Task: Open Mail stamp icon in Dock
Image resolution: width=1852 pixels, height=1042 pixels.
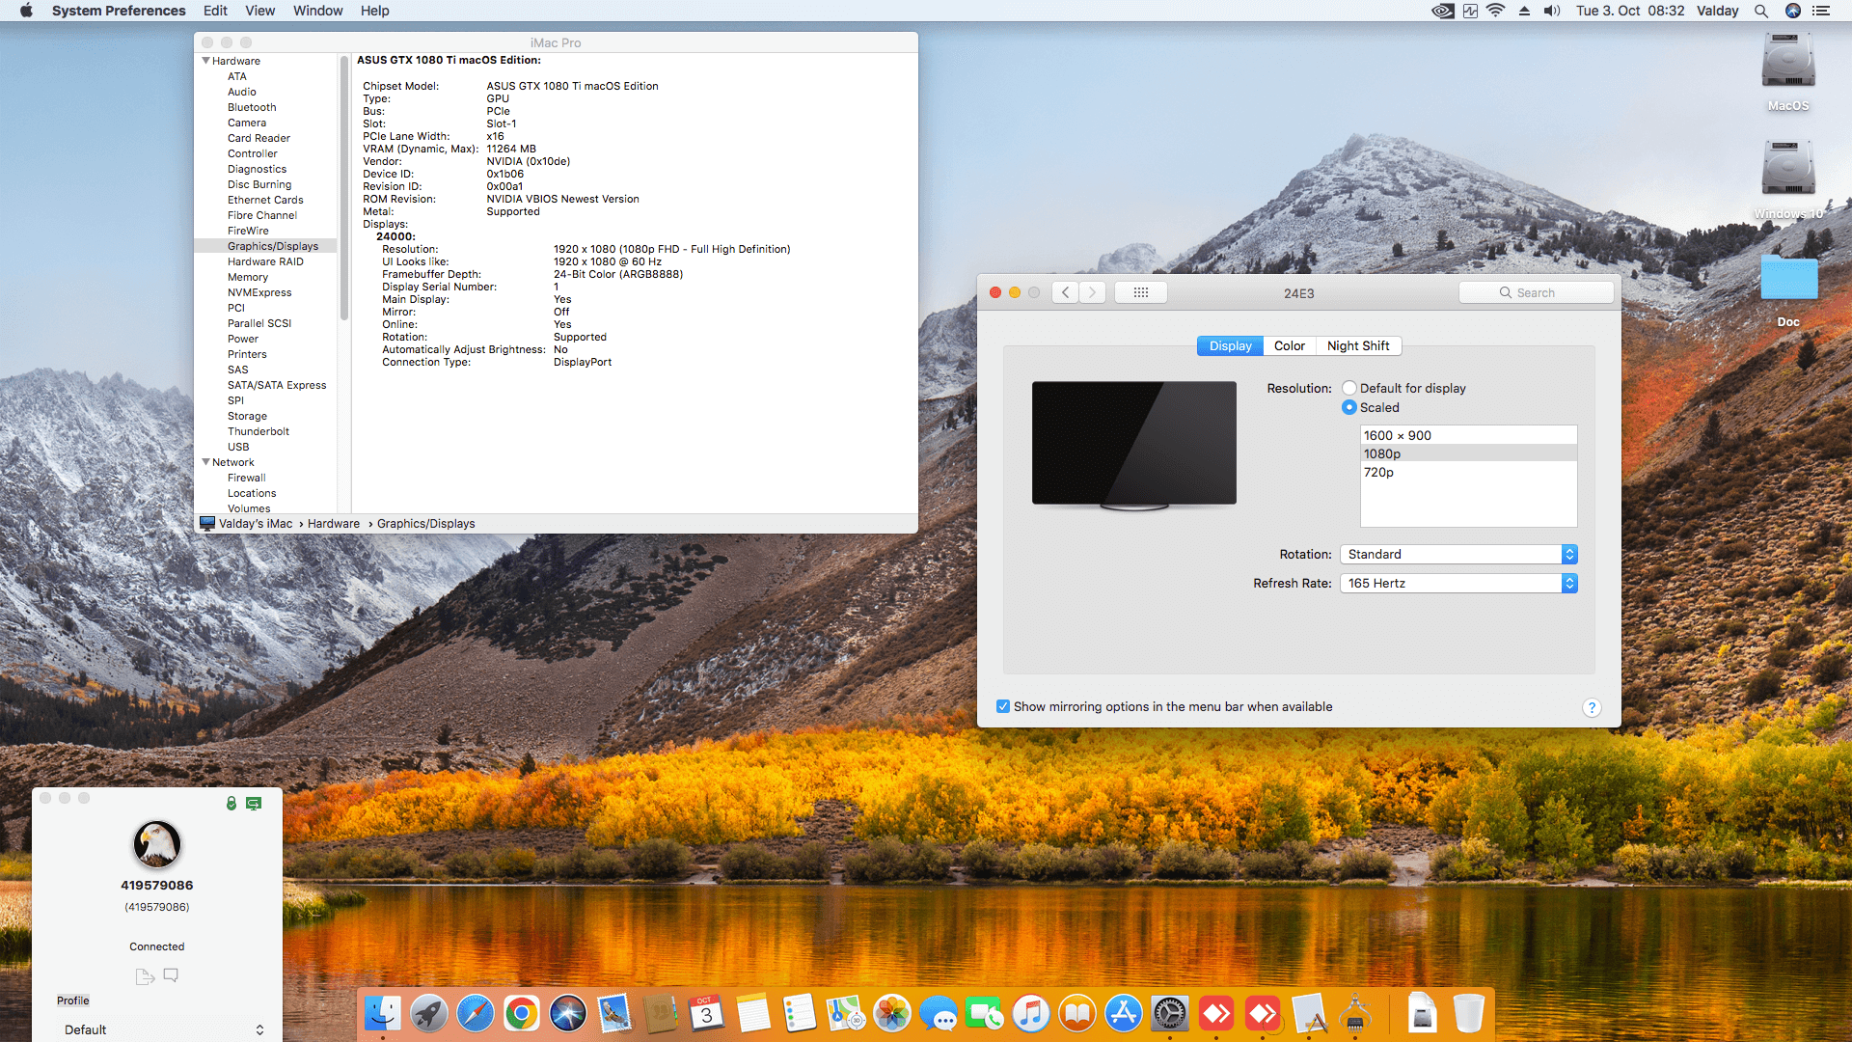Action: [x=614, y=1014]
